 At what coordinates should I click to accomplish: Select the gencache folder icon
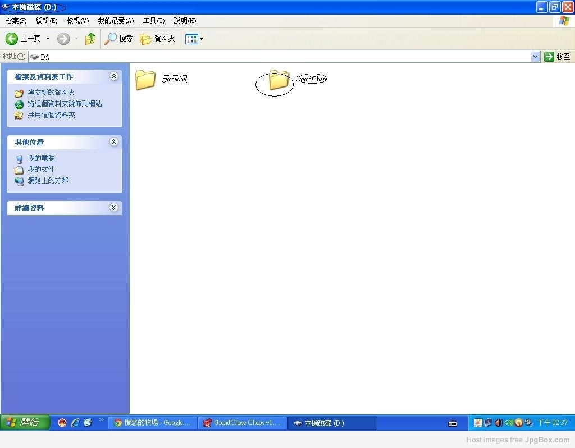click(x=145, y=80)
